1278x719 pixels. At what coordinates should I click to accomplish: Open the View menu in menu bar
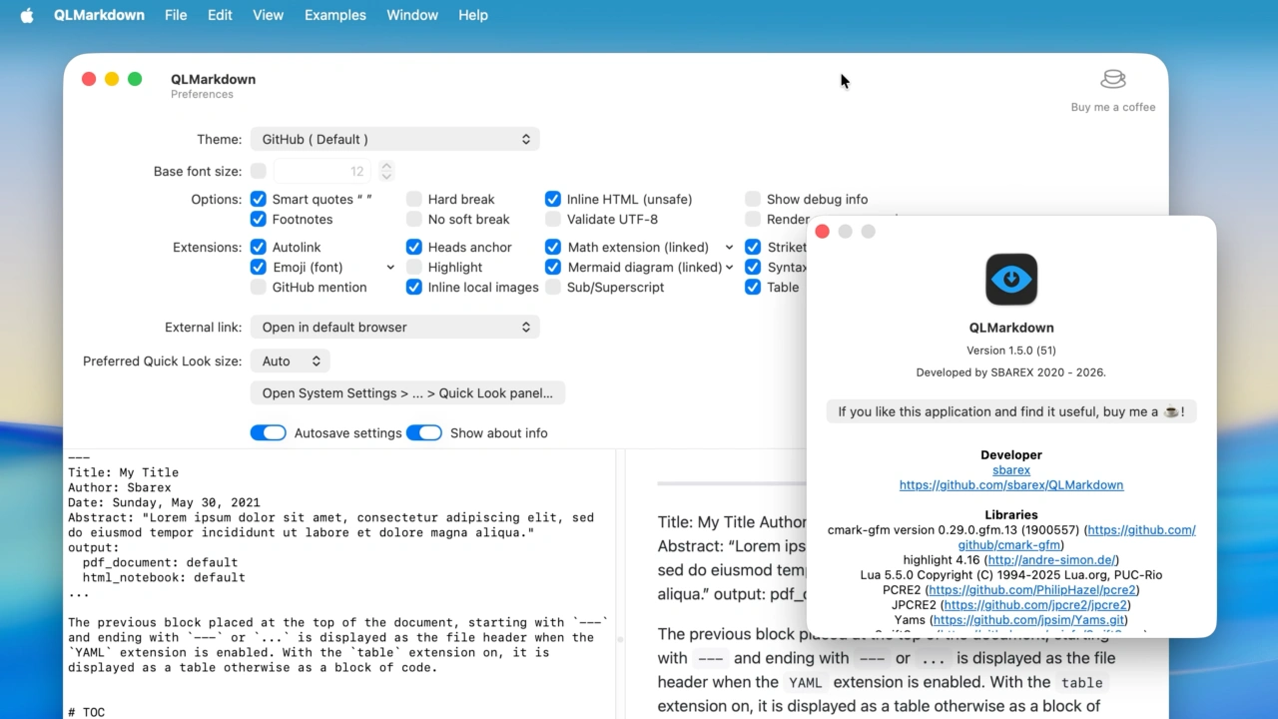coord(268,15)
